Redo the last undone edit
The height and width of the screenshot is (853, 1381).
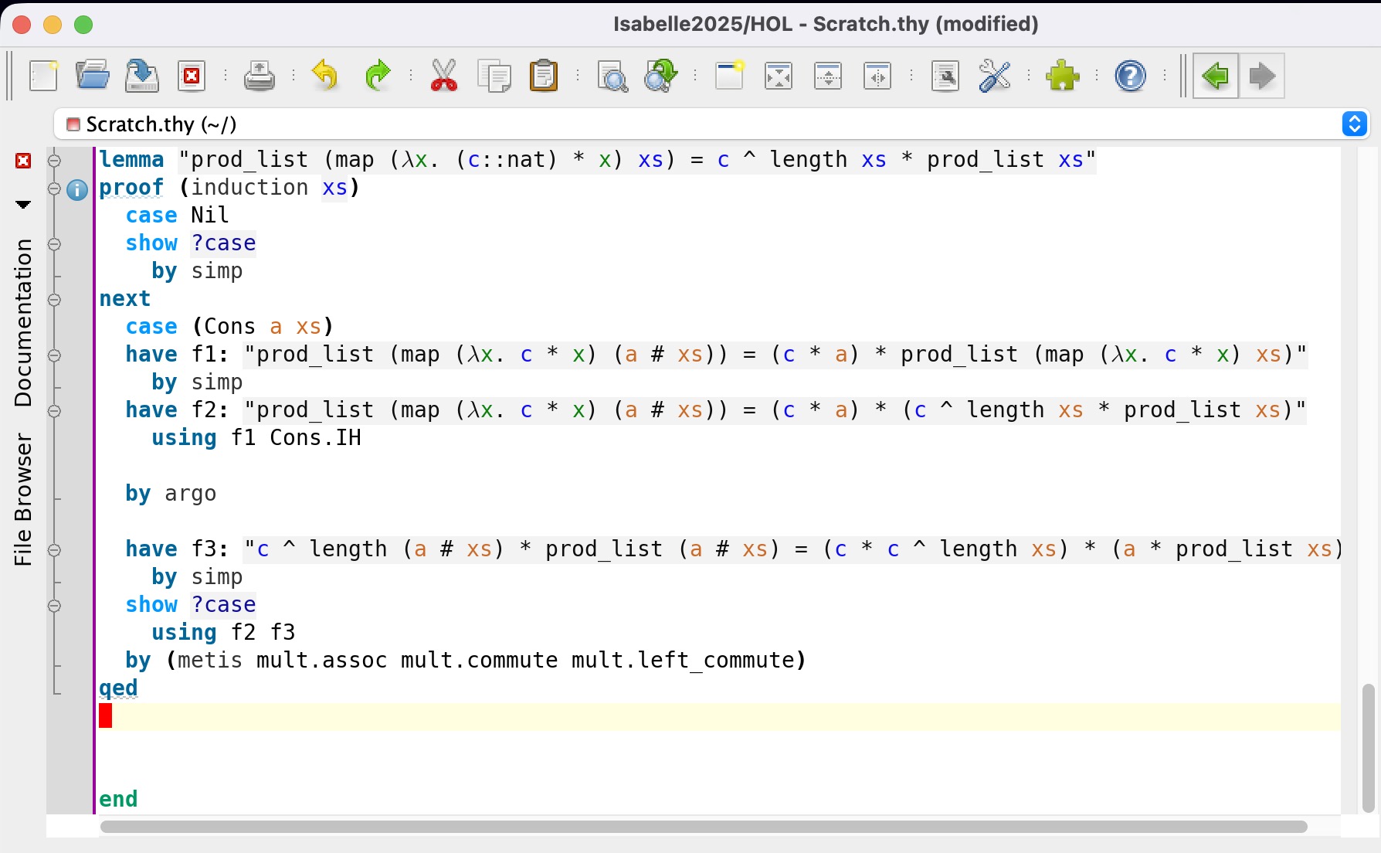[x=377, y=76]
